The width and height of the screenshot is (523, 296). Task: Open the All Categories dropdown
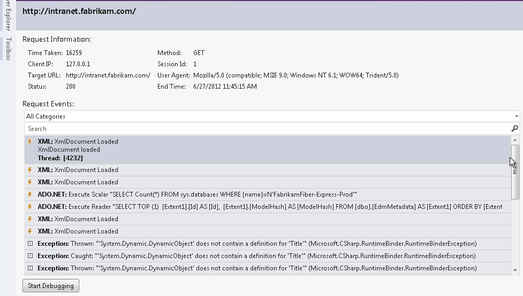point(272,116)
